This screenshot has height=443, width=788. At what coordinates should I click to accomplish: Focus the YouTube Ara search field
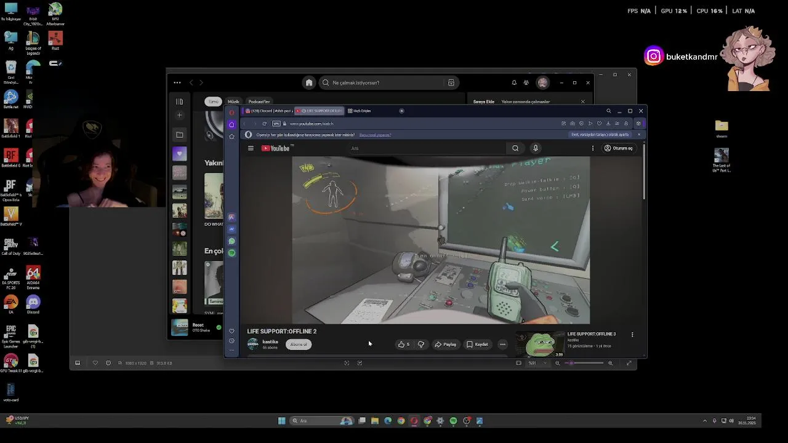[x=428, y=148]
